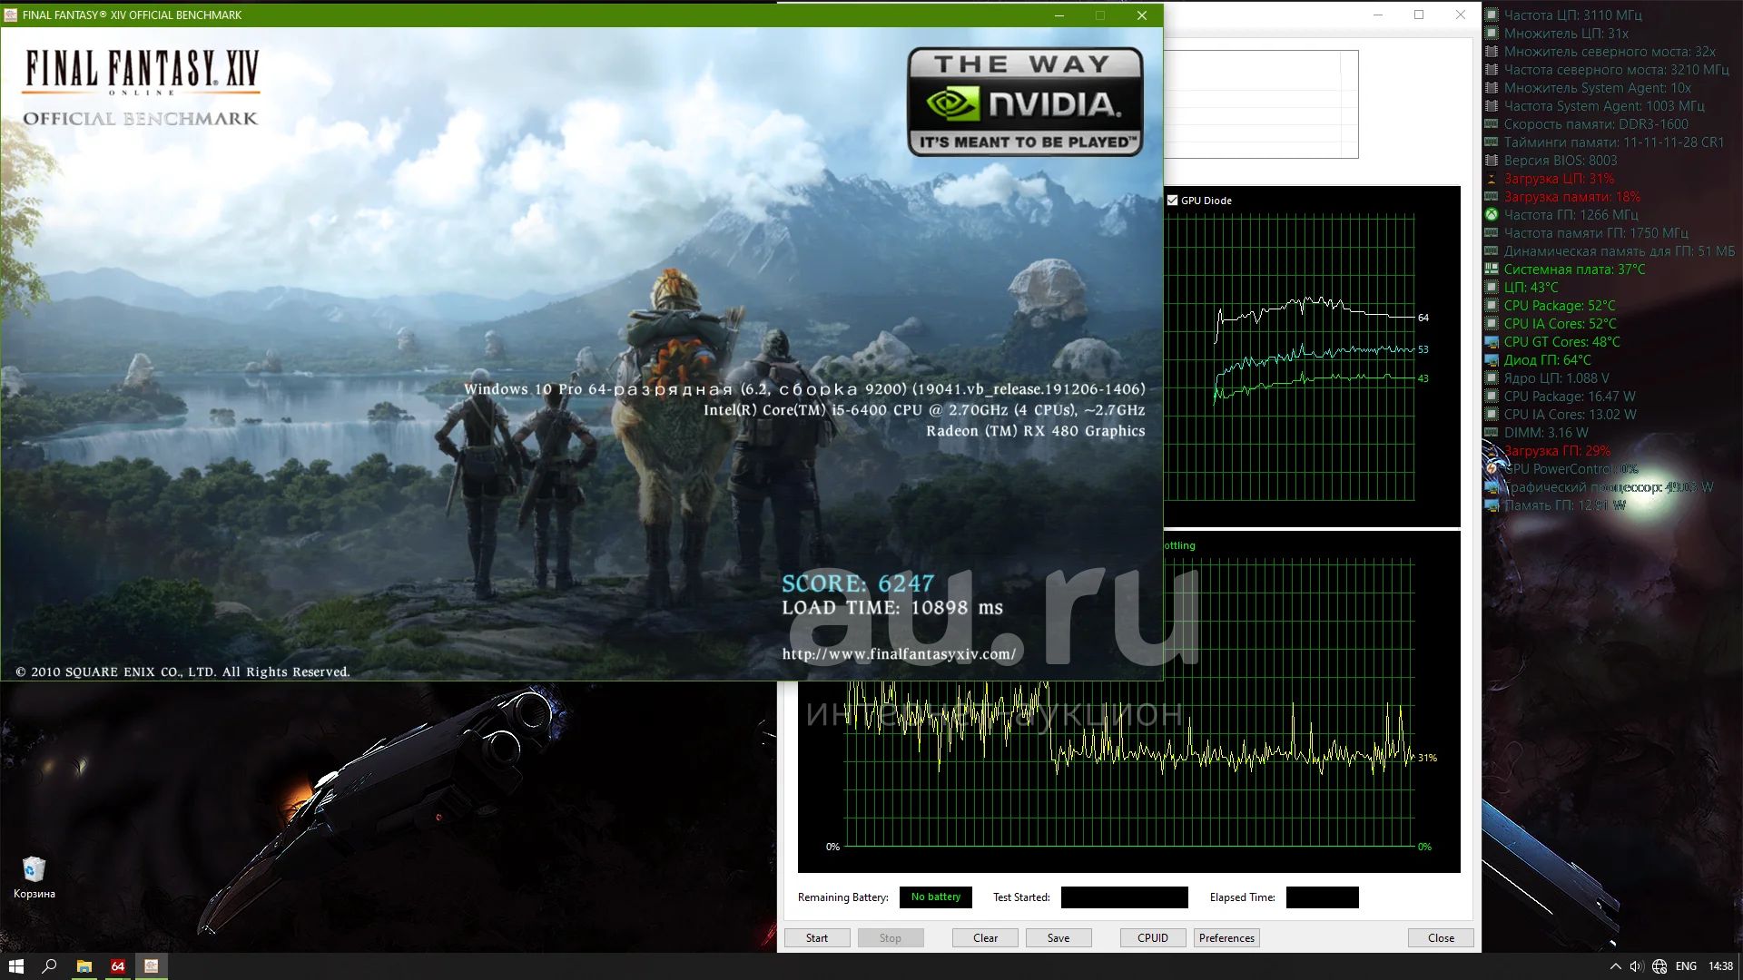The height and width of the screenshot is (980, 1743).
Task: Maximize the stability test window behind
Action: coord(1419,15)
